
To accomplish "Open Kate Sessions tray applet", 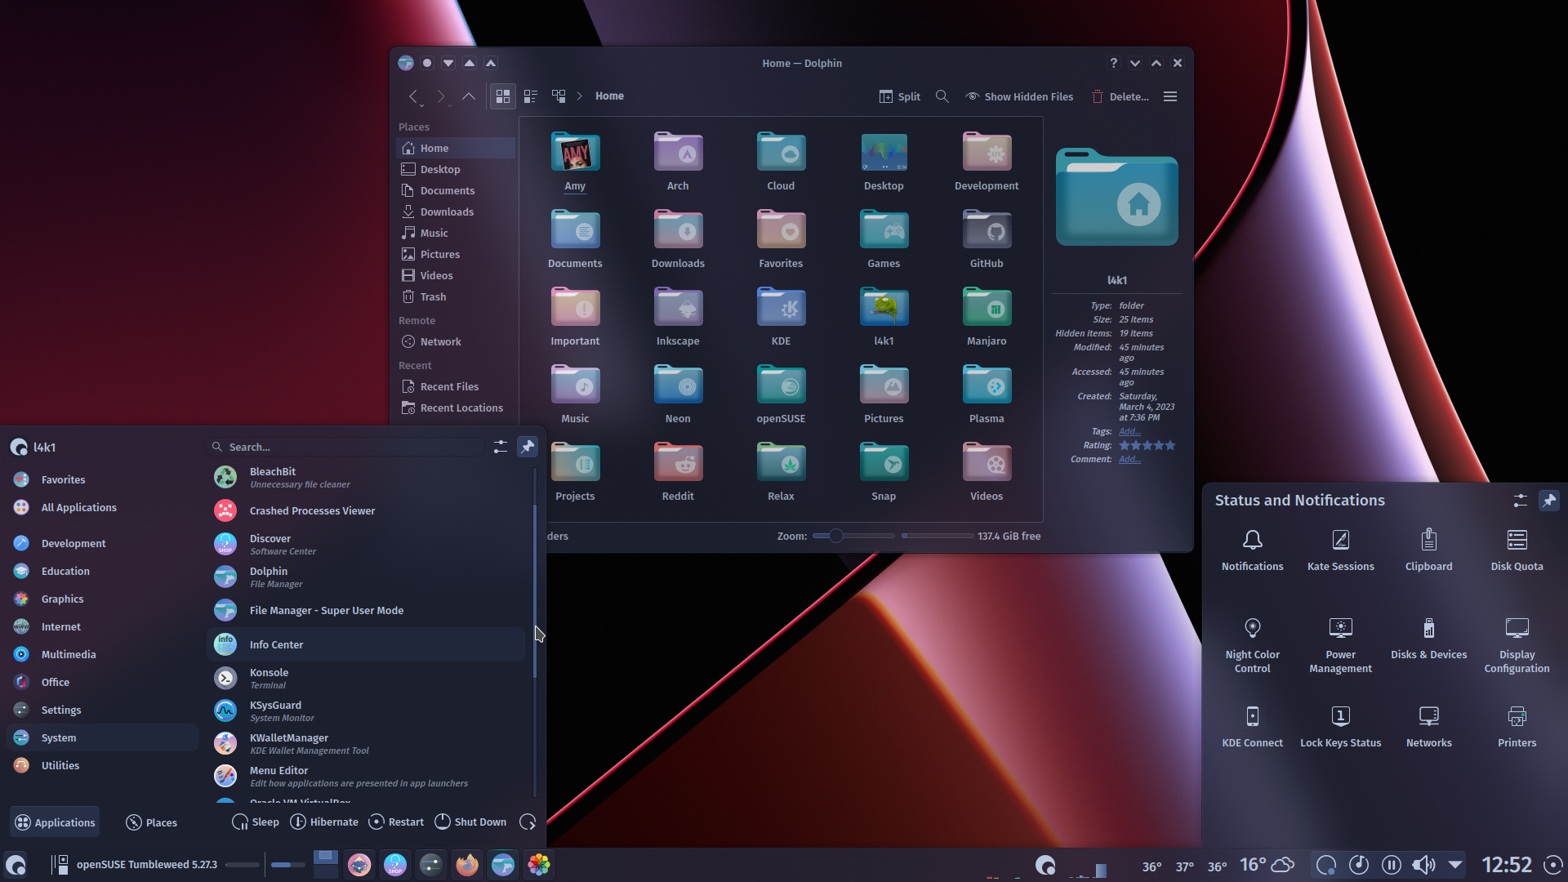I will (x=1340, y=550).
